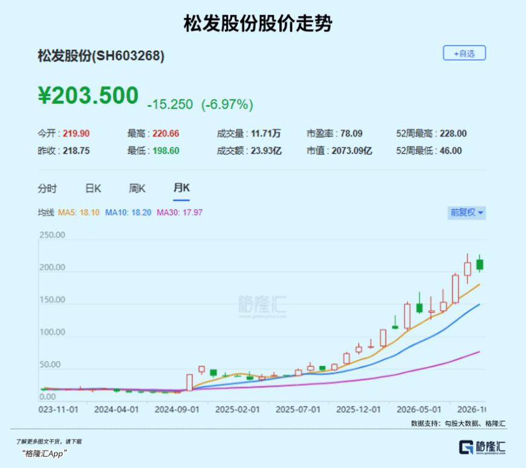Click the 最低 value 198.60
The width and height of the screenshot is (526, 468).
166,151
